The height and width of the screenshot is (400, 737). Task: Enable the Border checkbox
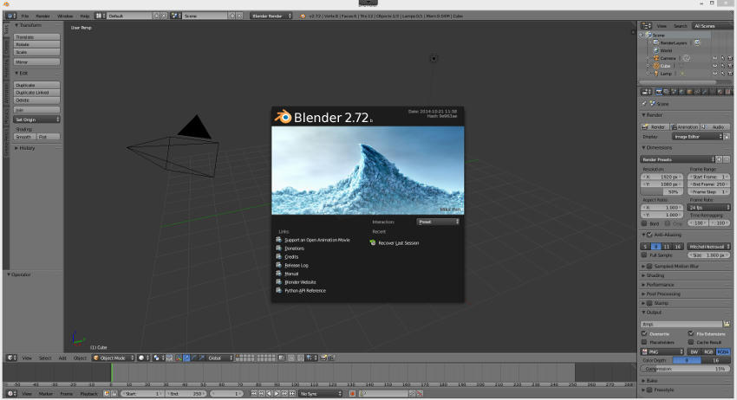(x=644, y=223)
